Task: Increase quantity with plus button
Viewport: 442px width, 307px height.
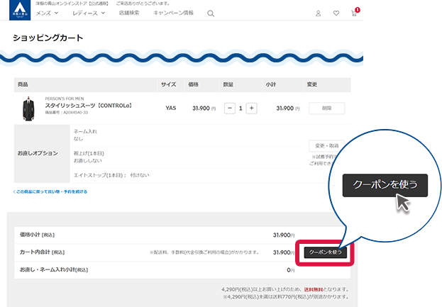Action: (x=252, y=108)
